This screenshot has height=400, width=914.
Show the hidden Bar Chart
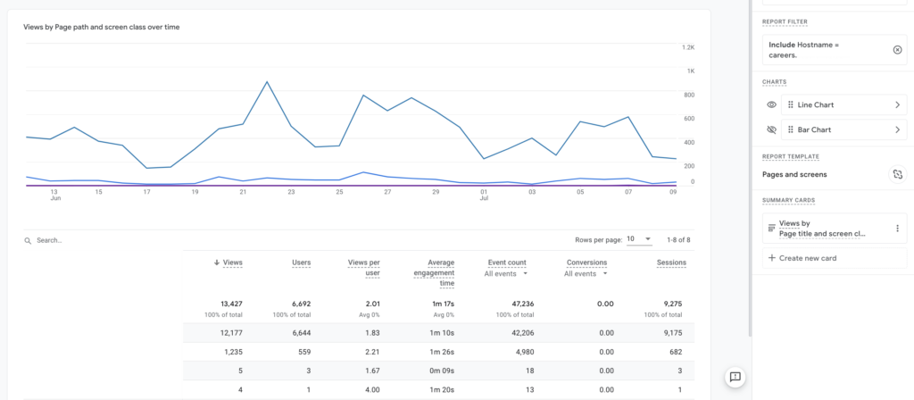click(x=771, y=129)
